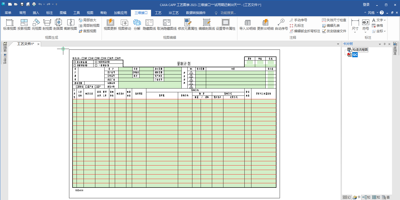400x200 pixels.
Task: Click 失效尺寸检查 button
Action: tap(334, 20)
